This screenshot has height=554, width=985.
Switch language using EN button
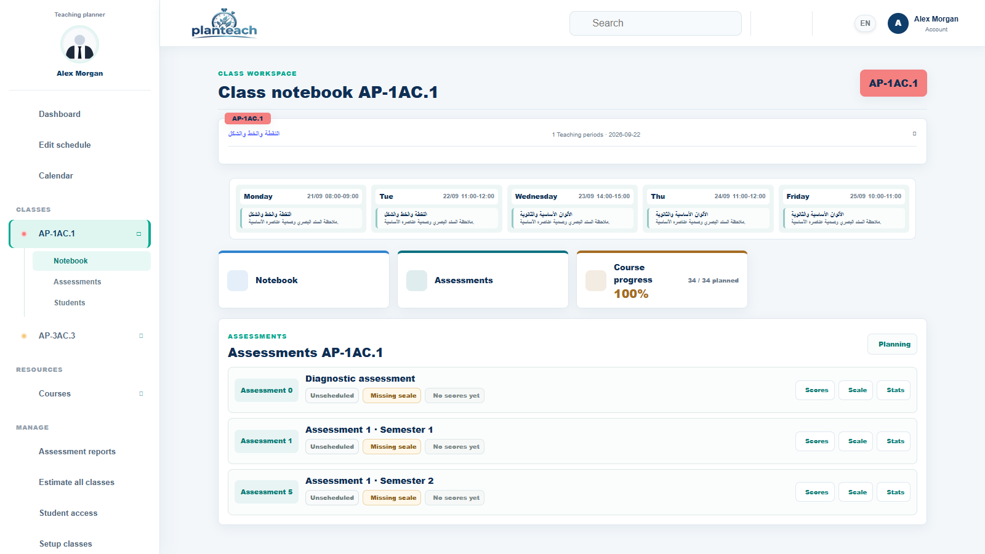pyautogui.click(x=865, y=23)
